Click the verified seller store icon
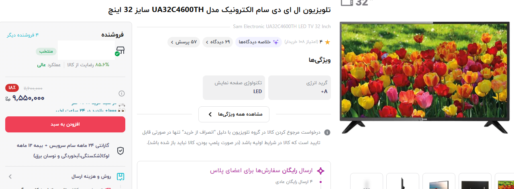 [x=120, y=51]
